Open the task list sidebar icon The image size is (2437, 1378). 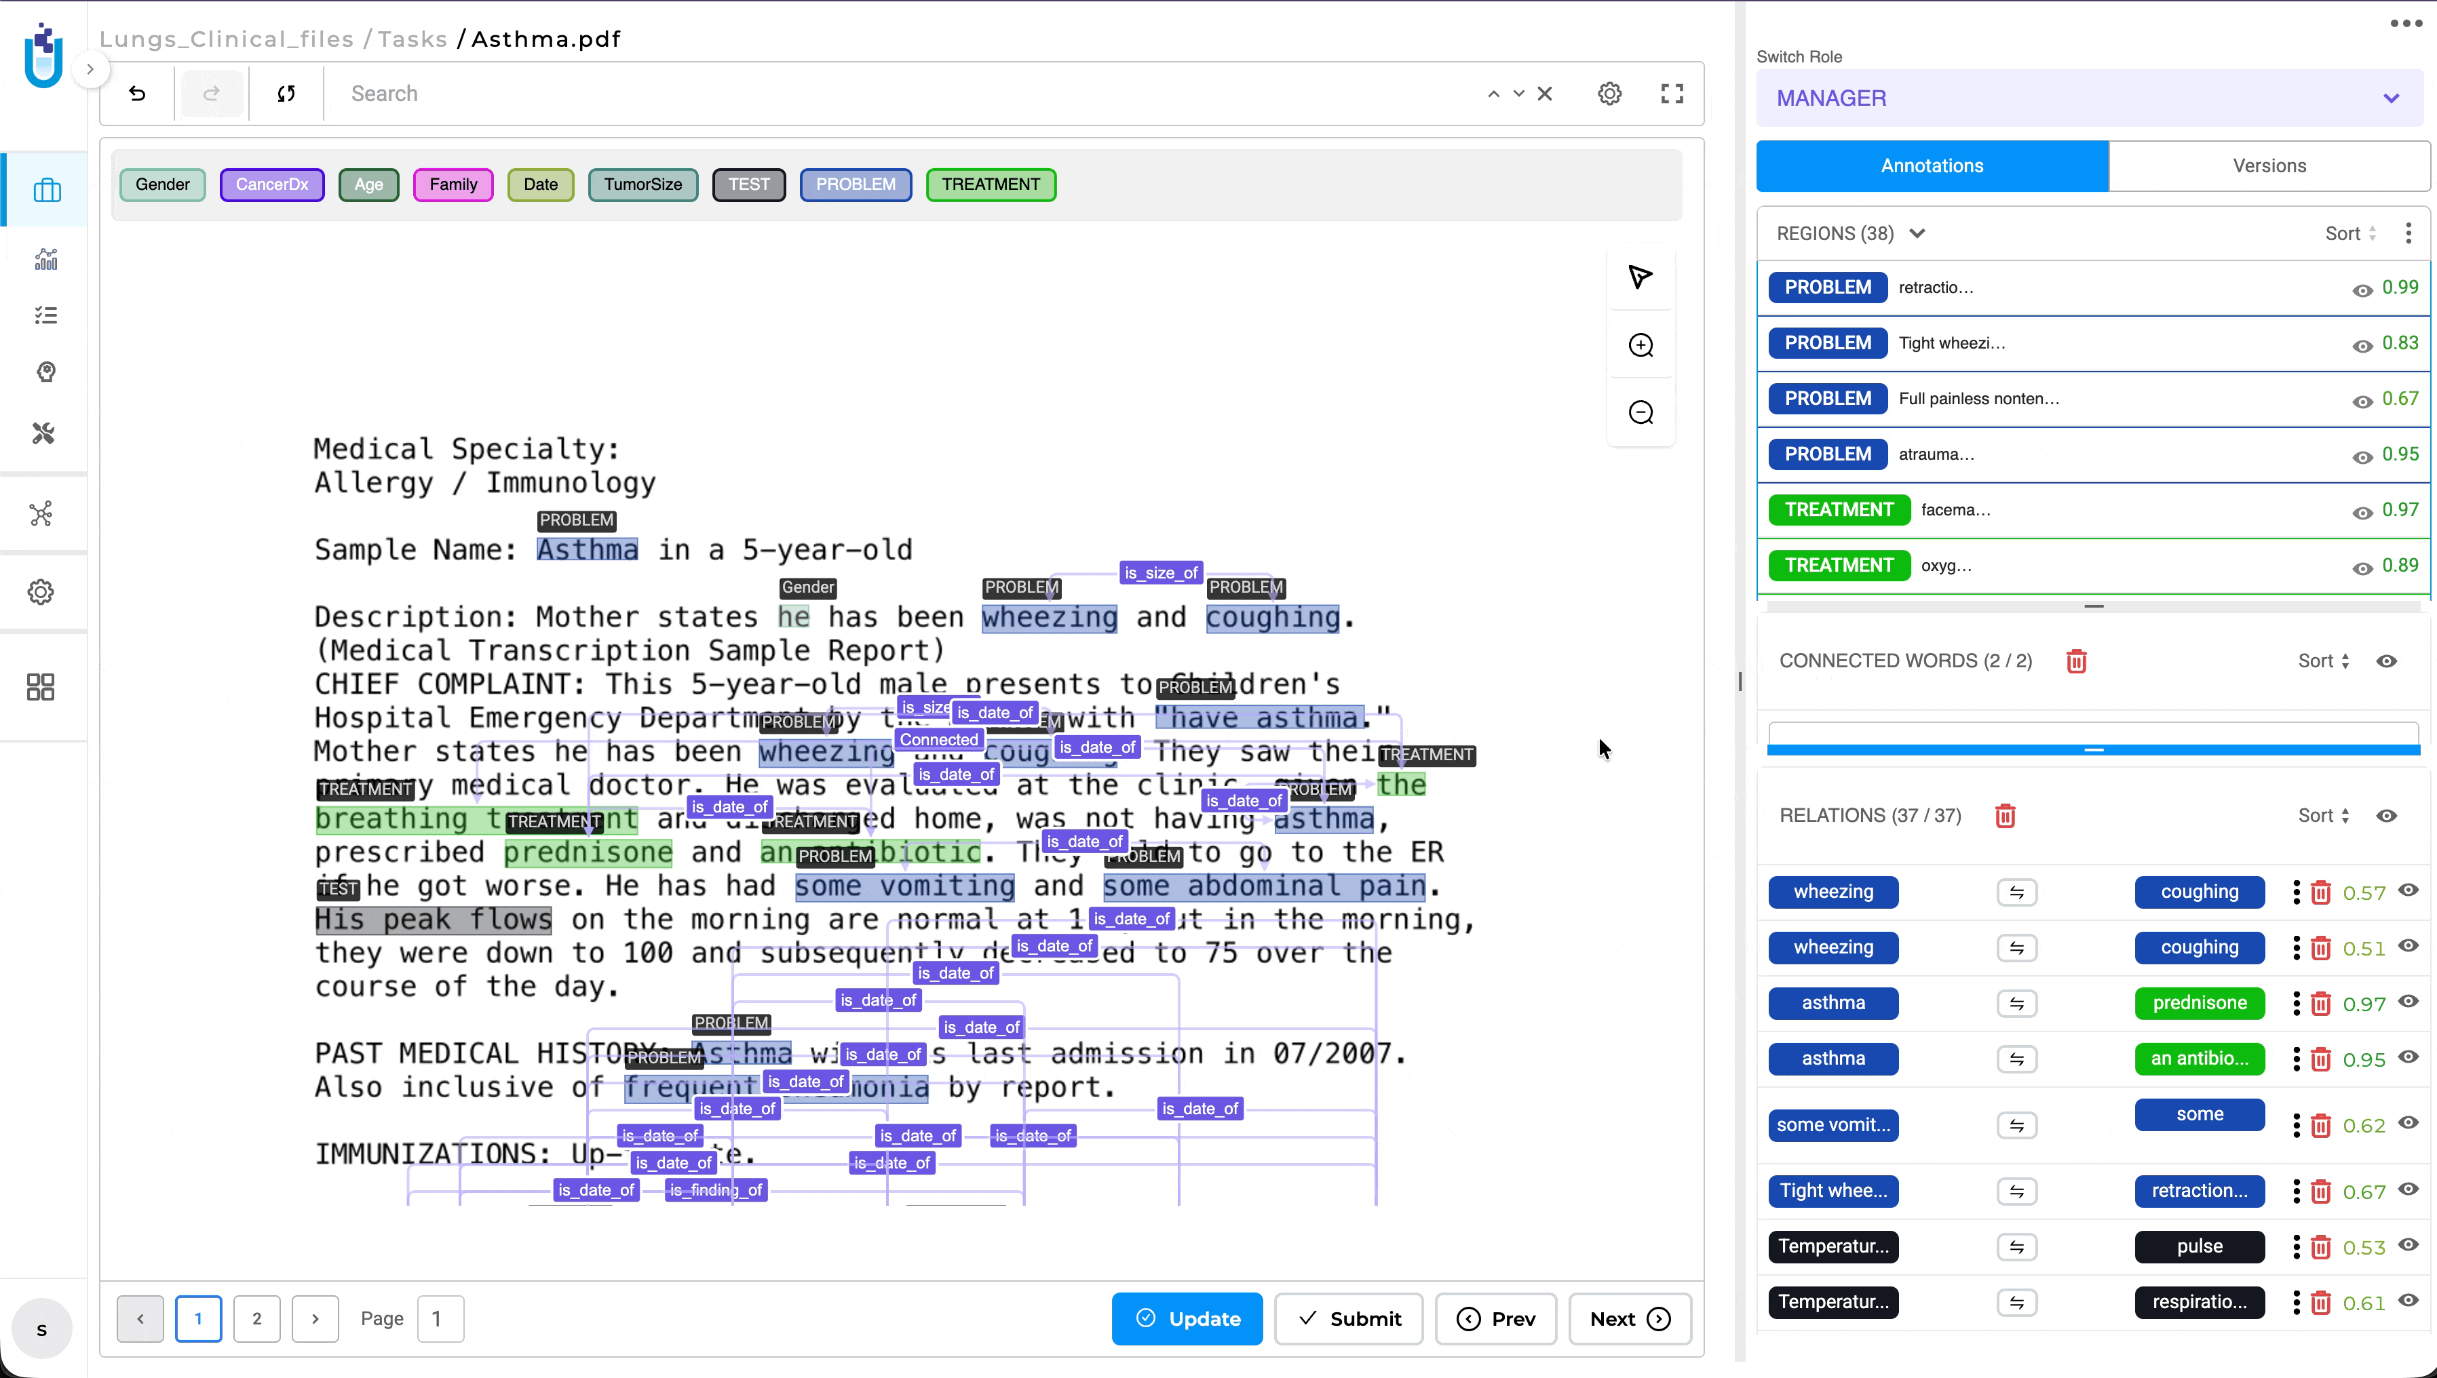45,314
